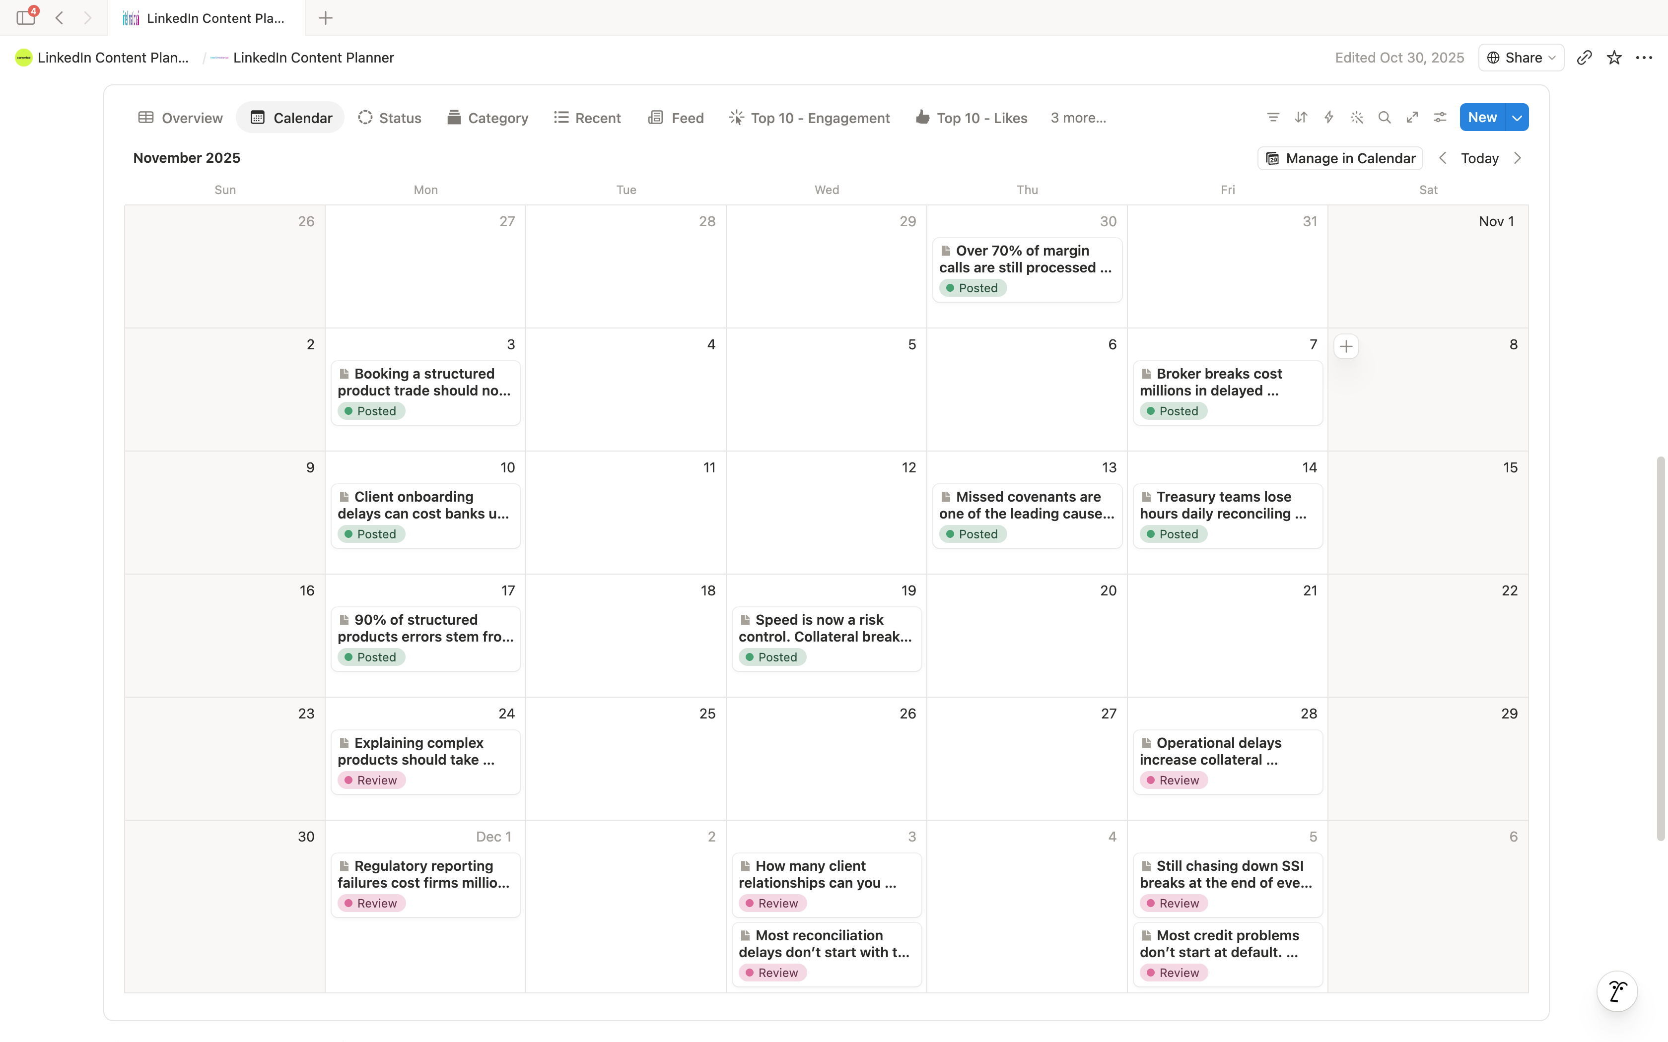Image resolution: width=1668 pixels, height=1042 pixels.
Task: Click the Manage in Calendar button
Action: 1340,158
